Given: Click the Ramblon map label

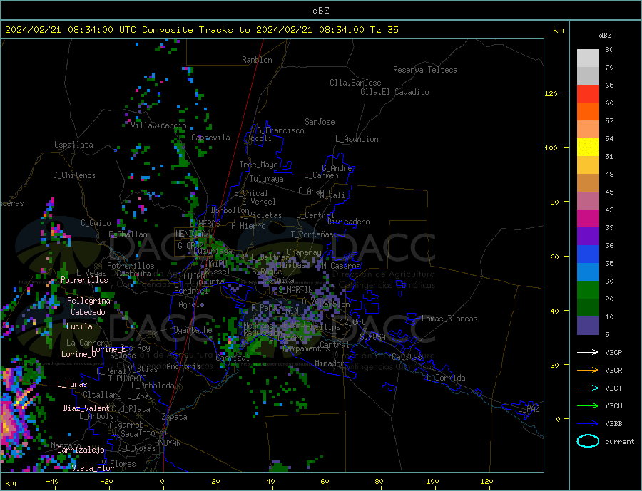Looking at the screenshot, I should pyautogui.click(x=257, y=60).
